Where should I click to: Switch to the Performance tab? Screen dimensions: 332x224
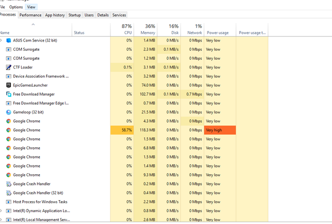[31, 15]
